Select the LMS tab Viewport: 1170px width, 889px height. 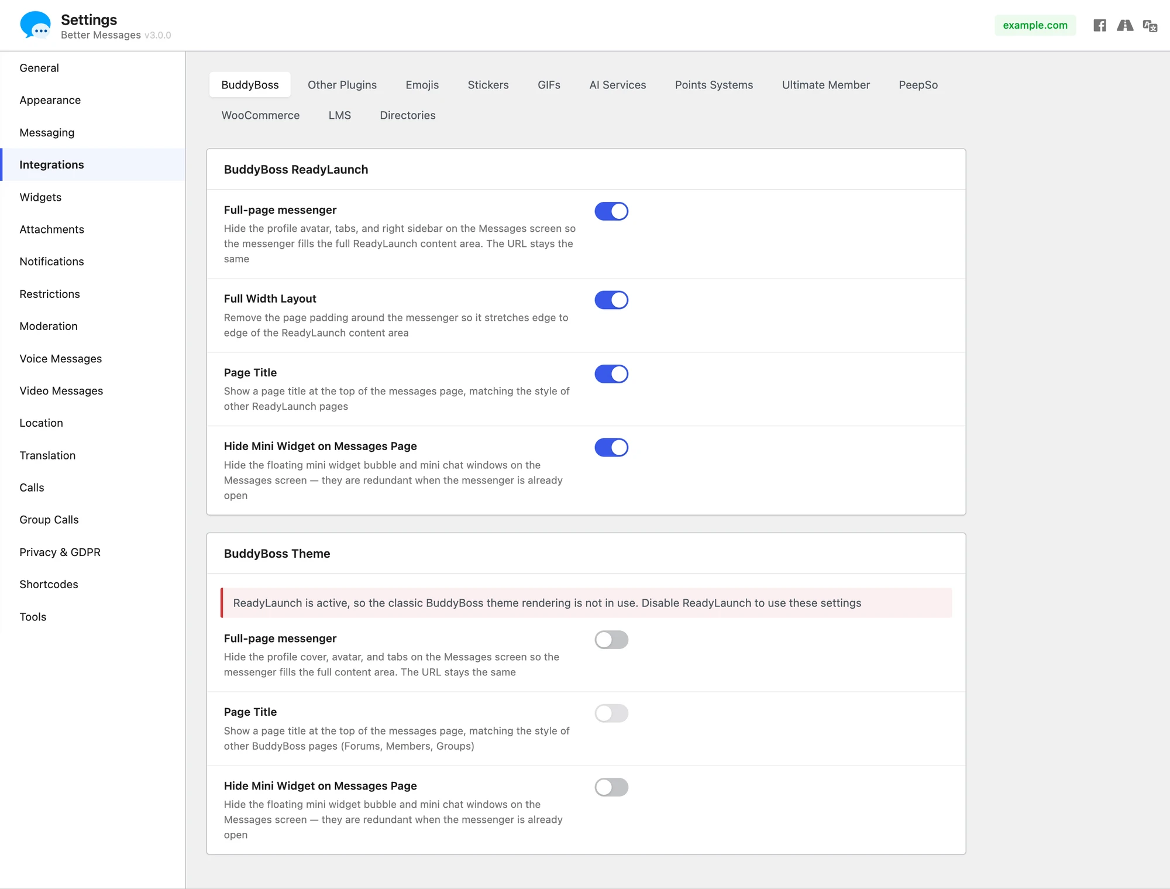point(339,115)
